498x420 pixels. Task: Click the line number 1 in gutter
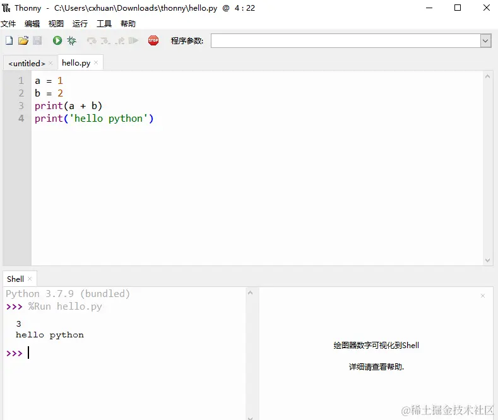tap(21, 81)
